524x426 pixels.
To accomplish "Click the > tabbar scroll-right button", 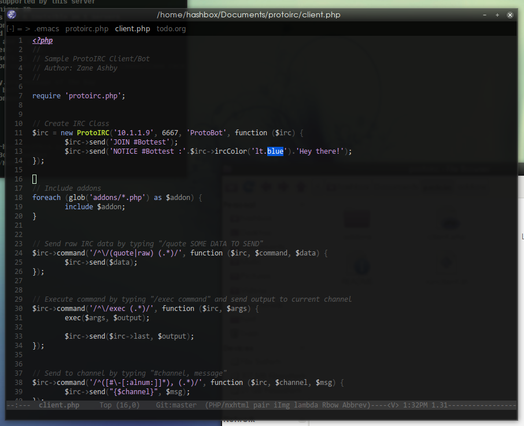I will click(27, 29).
